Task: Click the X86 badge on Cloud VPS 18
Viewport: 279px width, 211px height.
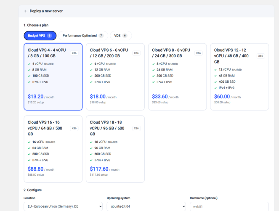Action: (136, 128)
